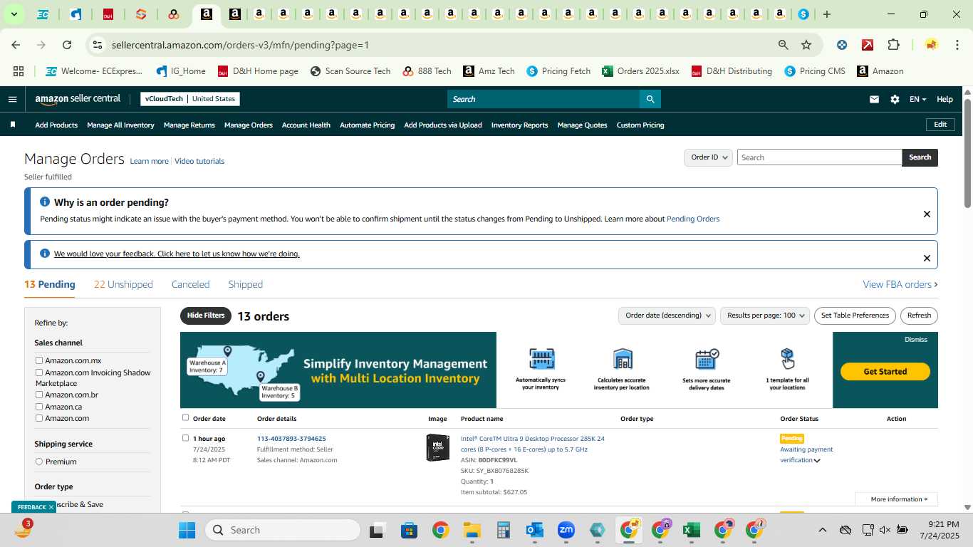Select the Premium shipping service radio
The height and width of the screenshot is (547, 973).
coord(39,462)
